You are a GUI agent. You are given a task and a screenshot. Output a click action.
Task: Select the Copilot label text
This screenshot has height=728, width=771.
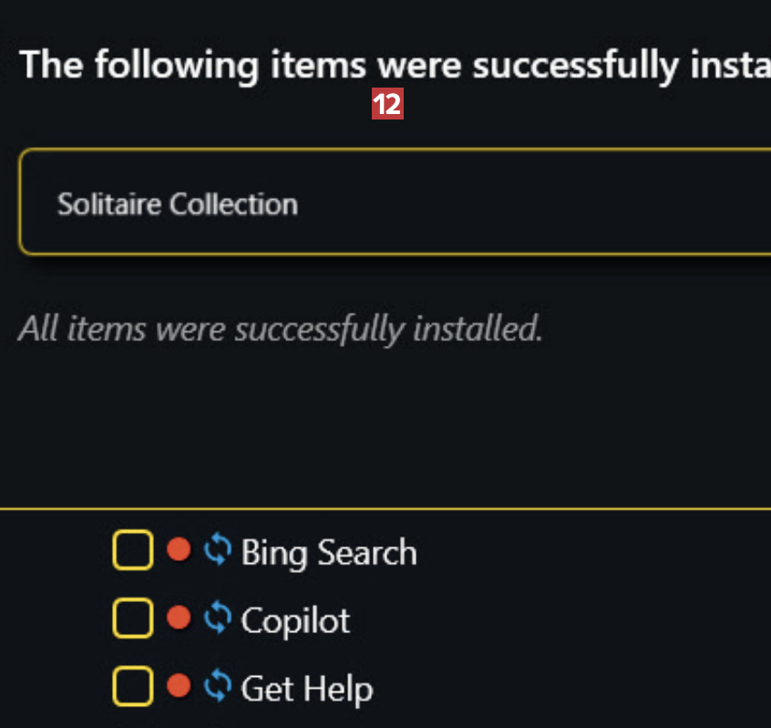click(x=295, y=621)
